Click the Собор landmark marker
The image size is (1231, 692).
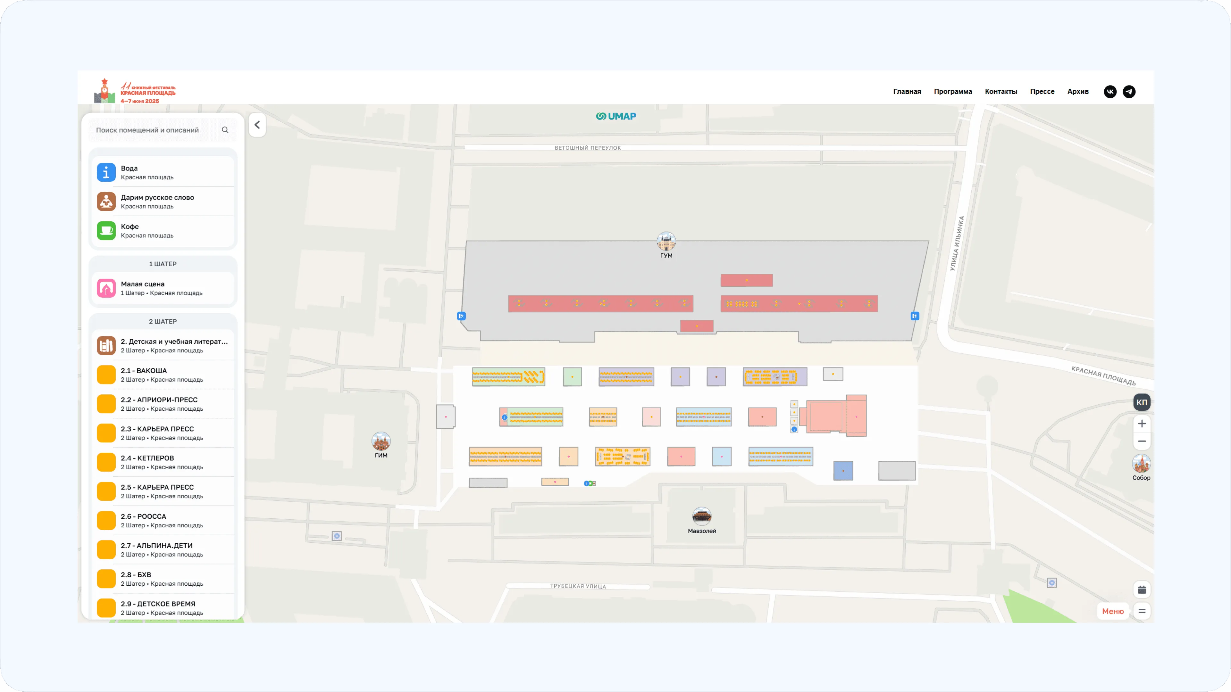click(x=1141, y=463)
